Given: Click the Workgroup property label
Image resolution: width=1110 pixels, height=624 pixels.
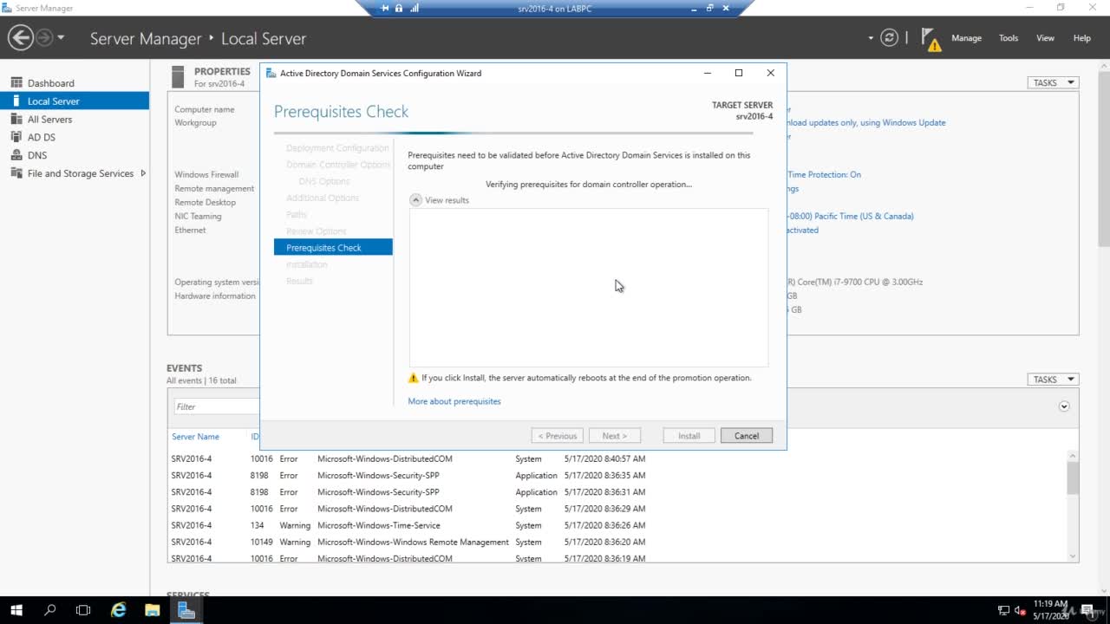Looking at the screenshot, I should (195, 122).
